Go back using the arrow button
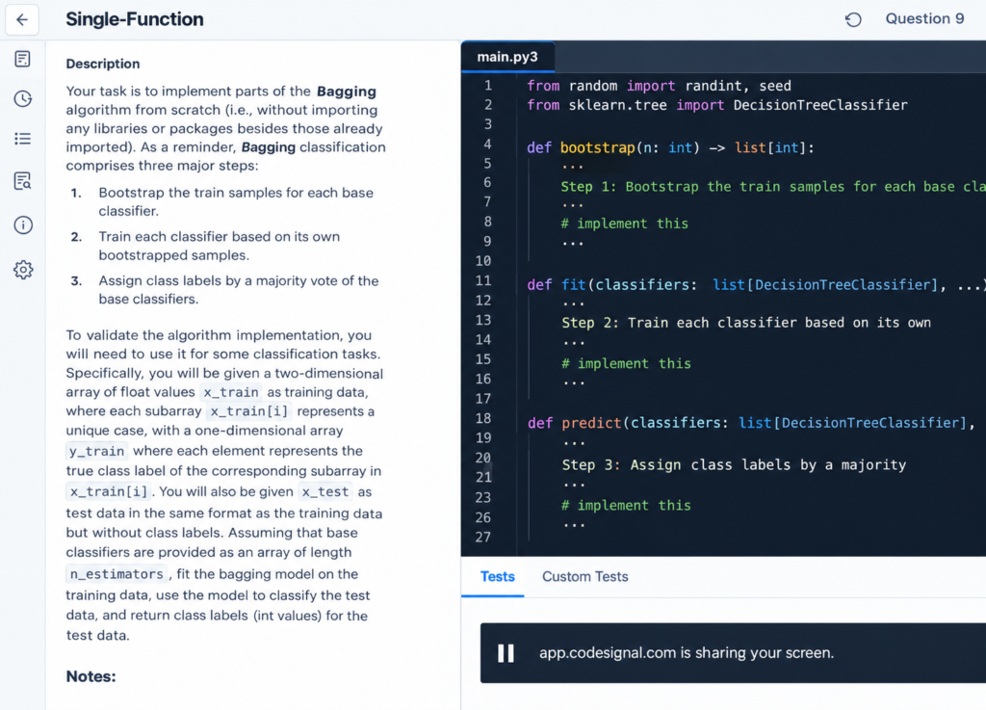The height and width of the screenshot is (710, 986). point(22,19)
